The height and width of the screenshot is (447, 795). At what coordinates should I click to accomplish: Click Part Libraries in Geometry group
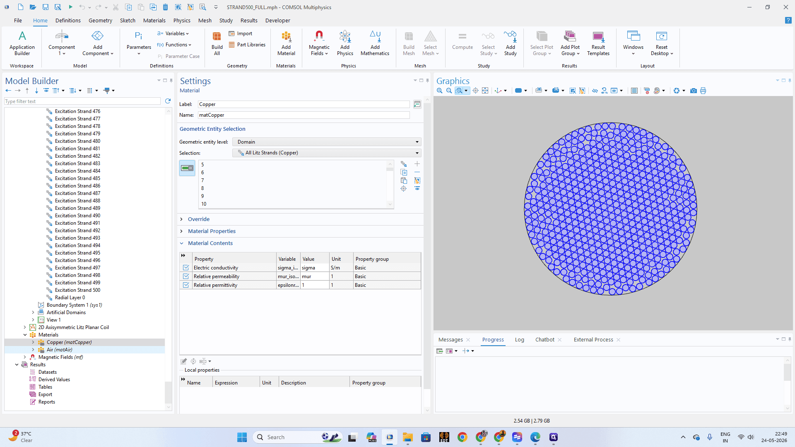[x=247, y=45]
